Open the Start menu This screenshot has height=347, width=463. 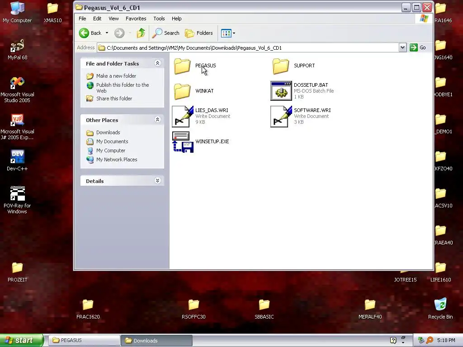[22, 340]
